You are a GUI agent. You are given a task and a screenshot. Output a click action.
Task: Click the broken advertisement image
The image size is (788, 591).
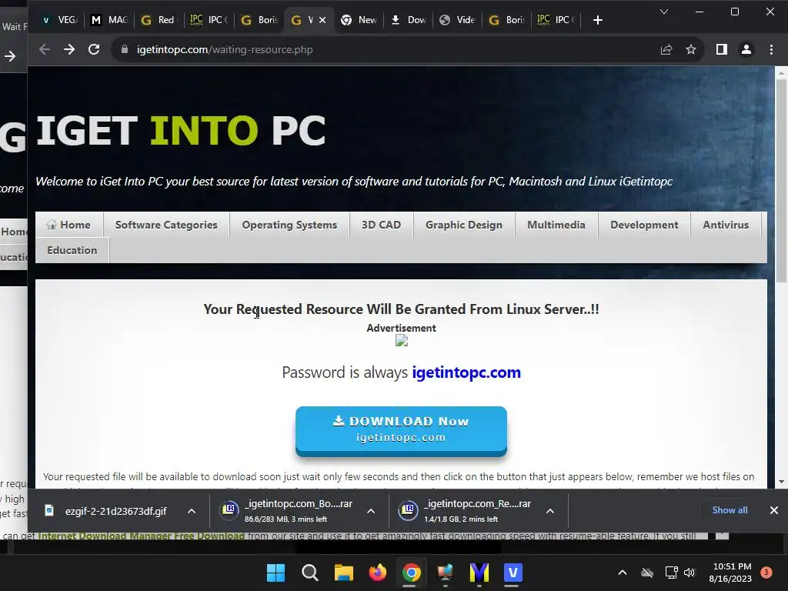402,341
